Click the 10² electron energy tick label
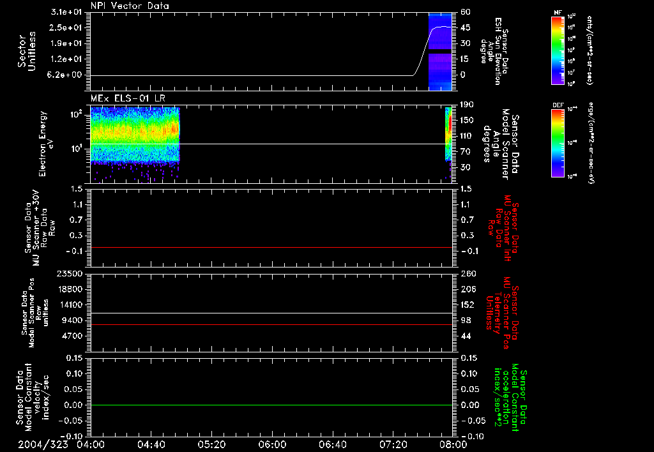Screen dimensions: 654x452 coord(76,114)
